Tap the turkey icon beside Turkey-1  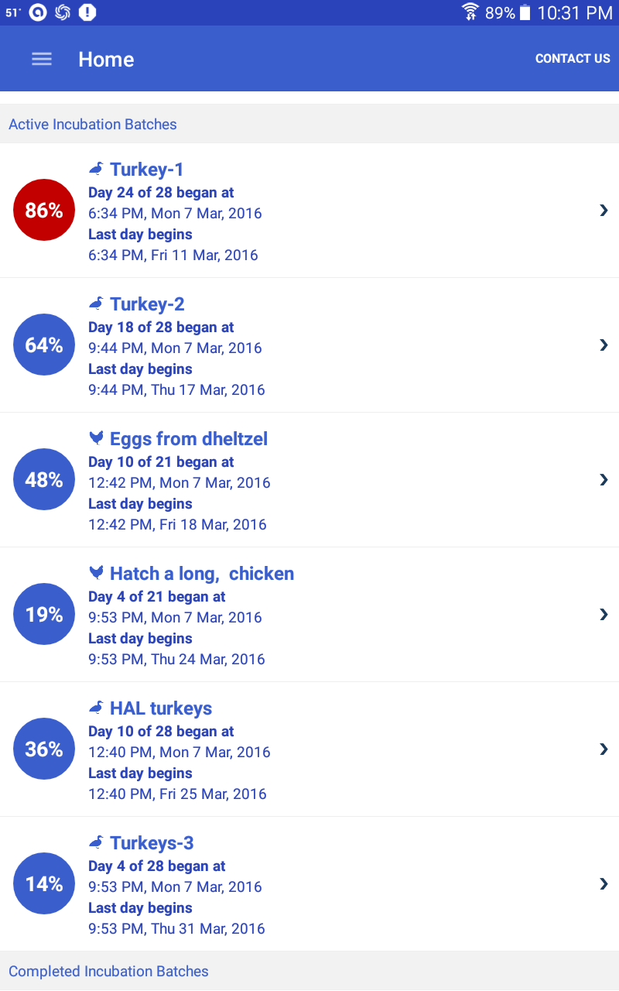coord(96,168)
